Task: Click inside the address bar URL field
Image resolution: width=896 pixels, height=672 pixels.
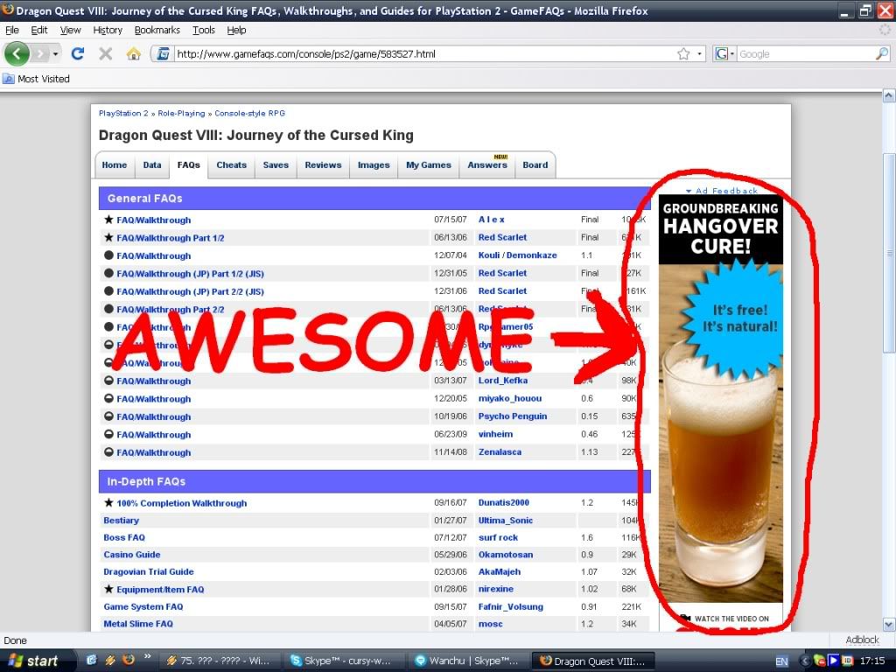Action: click(420, 53)
